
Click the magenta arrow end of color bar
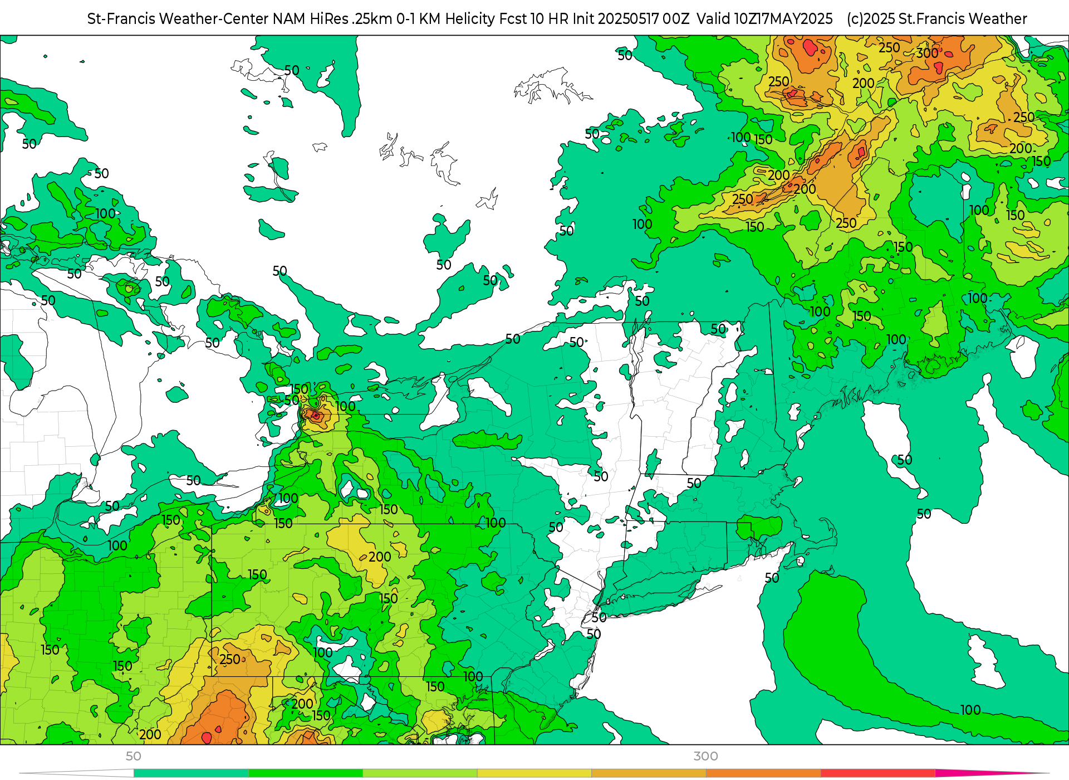(x=991, y=773)
